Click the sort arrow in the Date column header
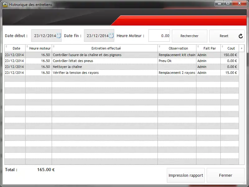 point(6,46)
